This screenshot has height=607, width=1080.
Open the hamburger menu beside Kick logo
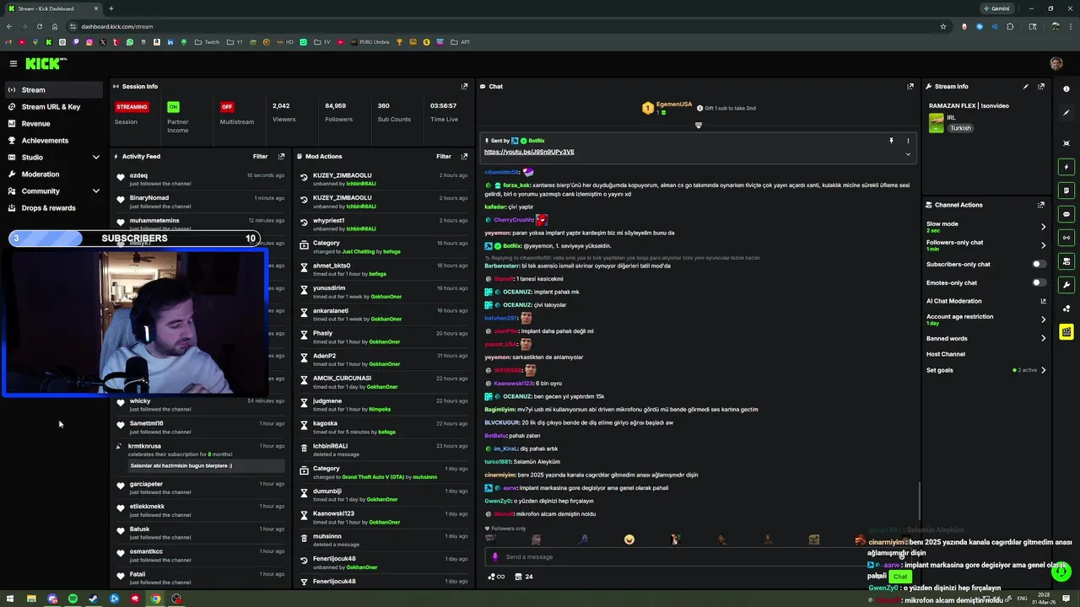[x=13, y=63]
